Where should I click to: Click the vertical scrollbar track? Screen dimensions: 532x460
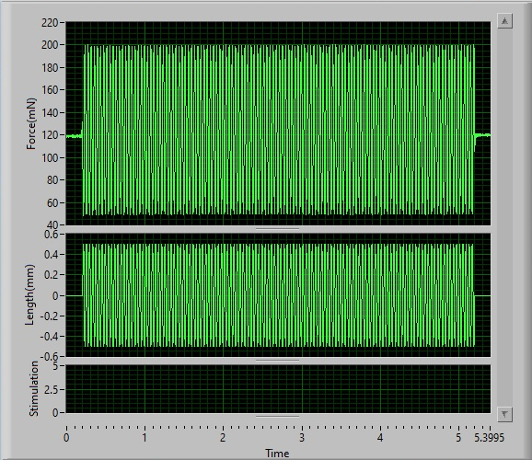coord(504,217)
